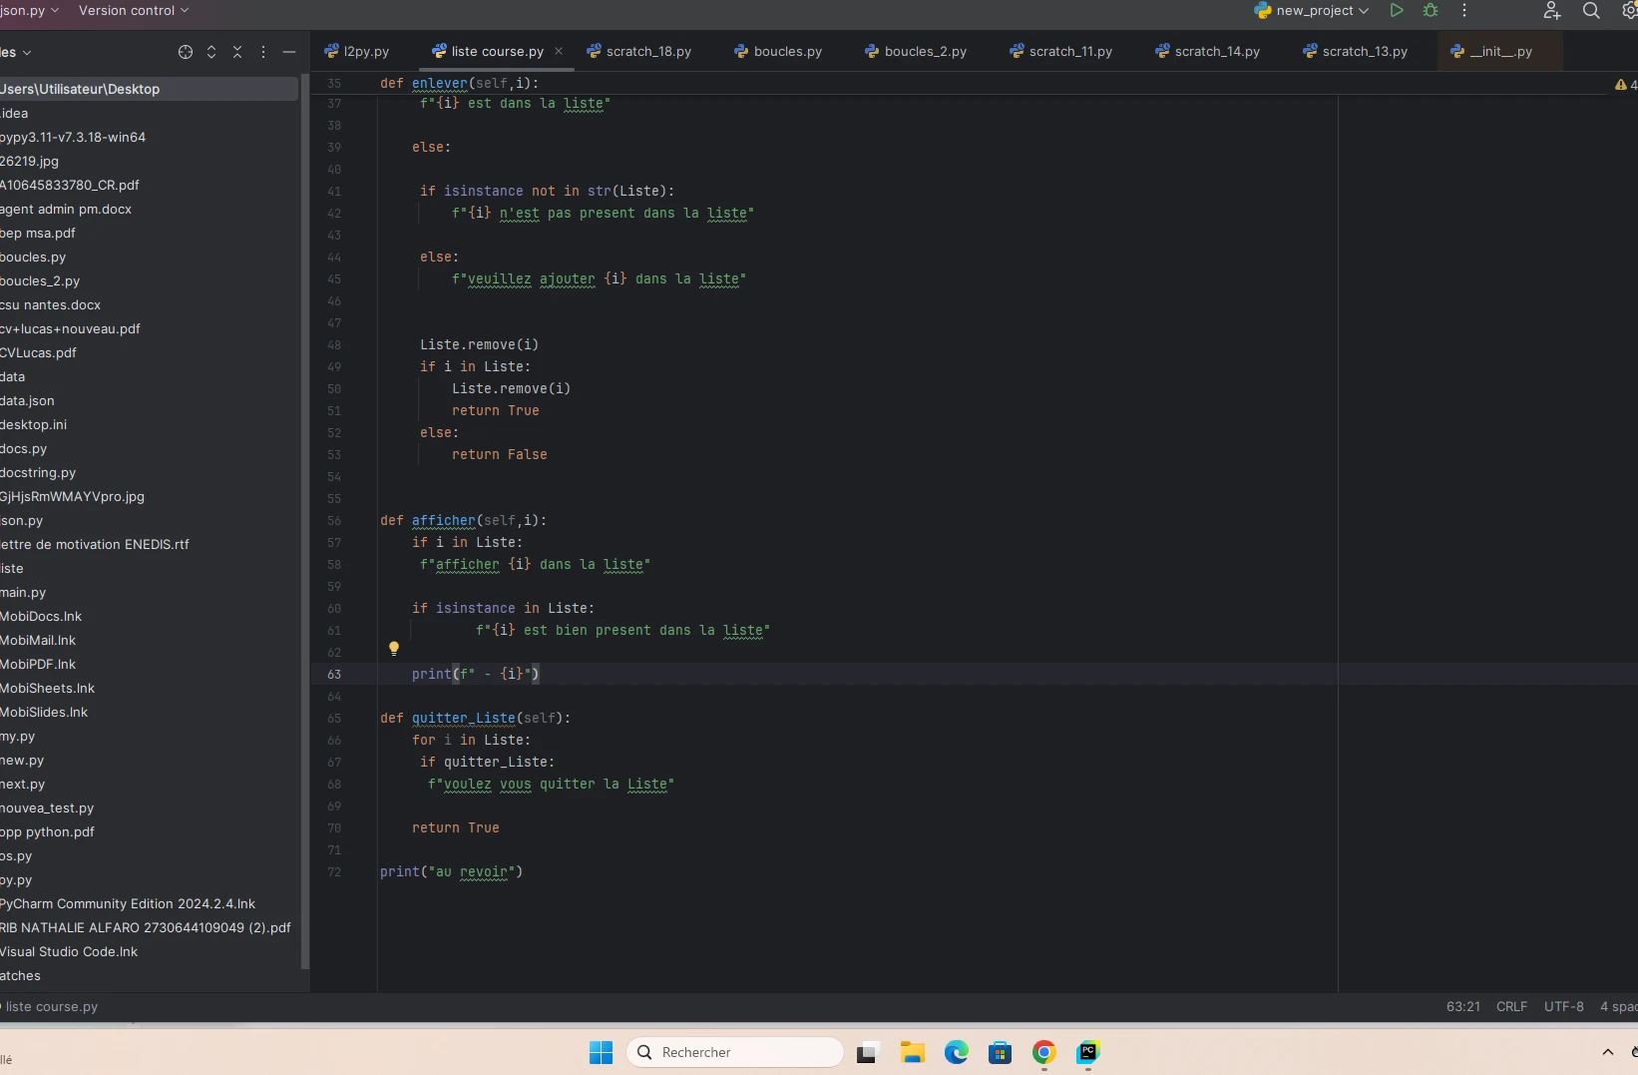Screen dimensions: 1638x1075
Task: Click the CRLF line separator indicator
Action: tap(1511, 1006)
